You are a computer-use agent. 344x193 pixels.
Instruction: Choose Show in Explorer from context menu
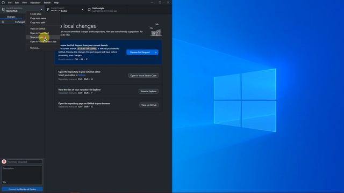pos(43,37)
